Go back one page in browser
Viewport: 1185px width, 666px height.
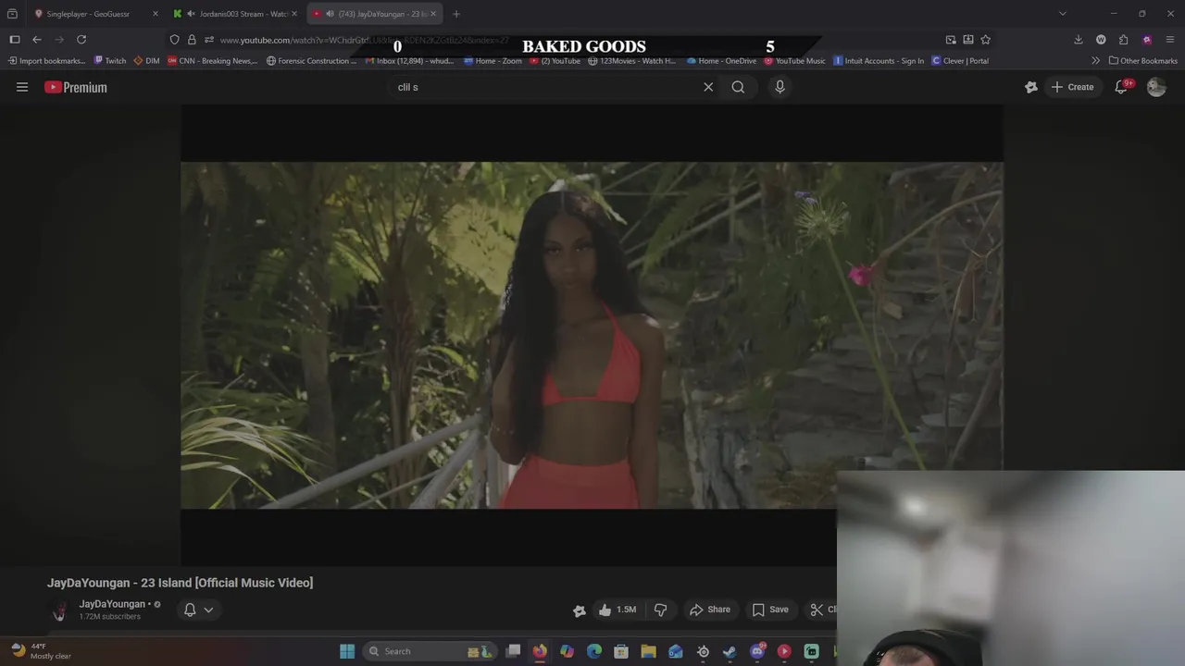tap(37, 40)
